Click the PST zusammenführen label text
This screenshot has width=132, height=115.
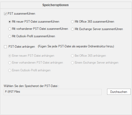(21, 14)
